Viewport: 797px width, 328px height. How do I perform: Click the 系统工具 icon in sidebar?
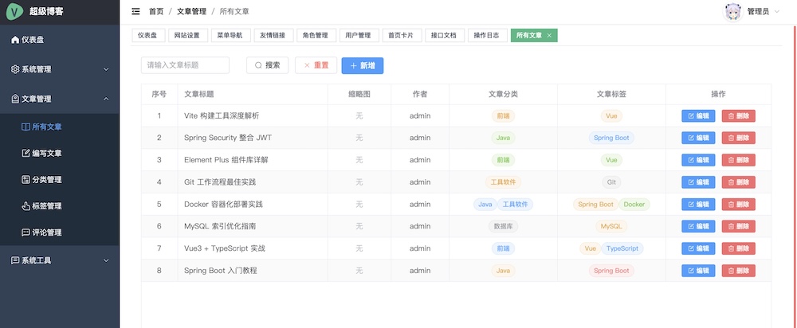click(x=15, y=260)
